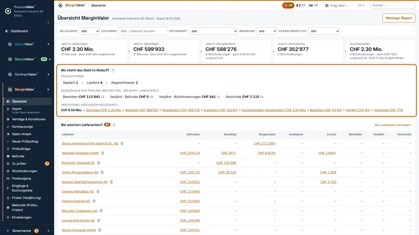The height and width of the screenshot is (235, 419).
Task: Open the Währung dropdown
Action: (266, 31)
